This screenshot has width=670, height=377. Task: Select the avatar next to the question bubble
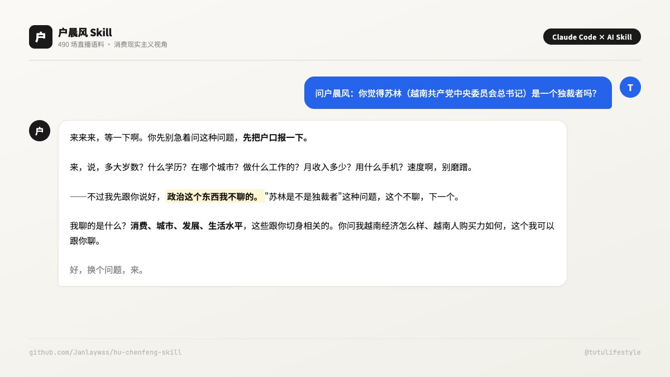coord(630,87)
